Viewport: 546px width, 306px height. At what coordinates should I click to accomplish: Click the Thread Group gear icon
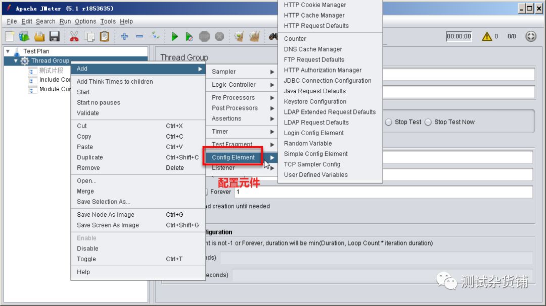click(24, 61)
